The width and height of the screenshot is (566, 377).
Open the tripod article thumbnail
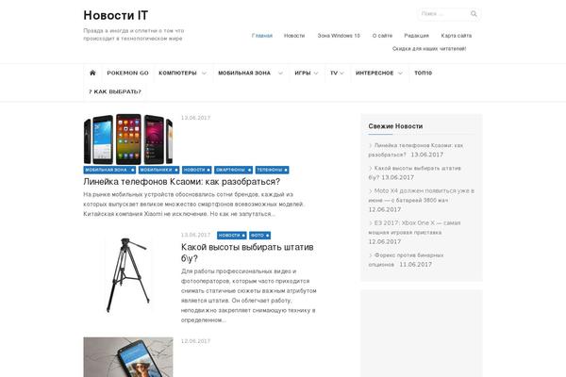coord(128,275)
